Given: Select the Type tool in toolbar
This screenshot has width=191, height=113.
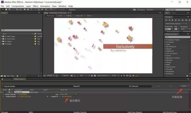Looking at the screenshot, I should click(x=31, y=10).
